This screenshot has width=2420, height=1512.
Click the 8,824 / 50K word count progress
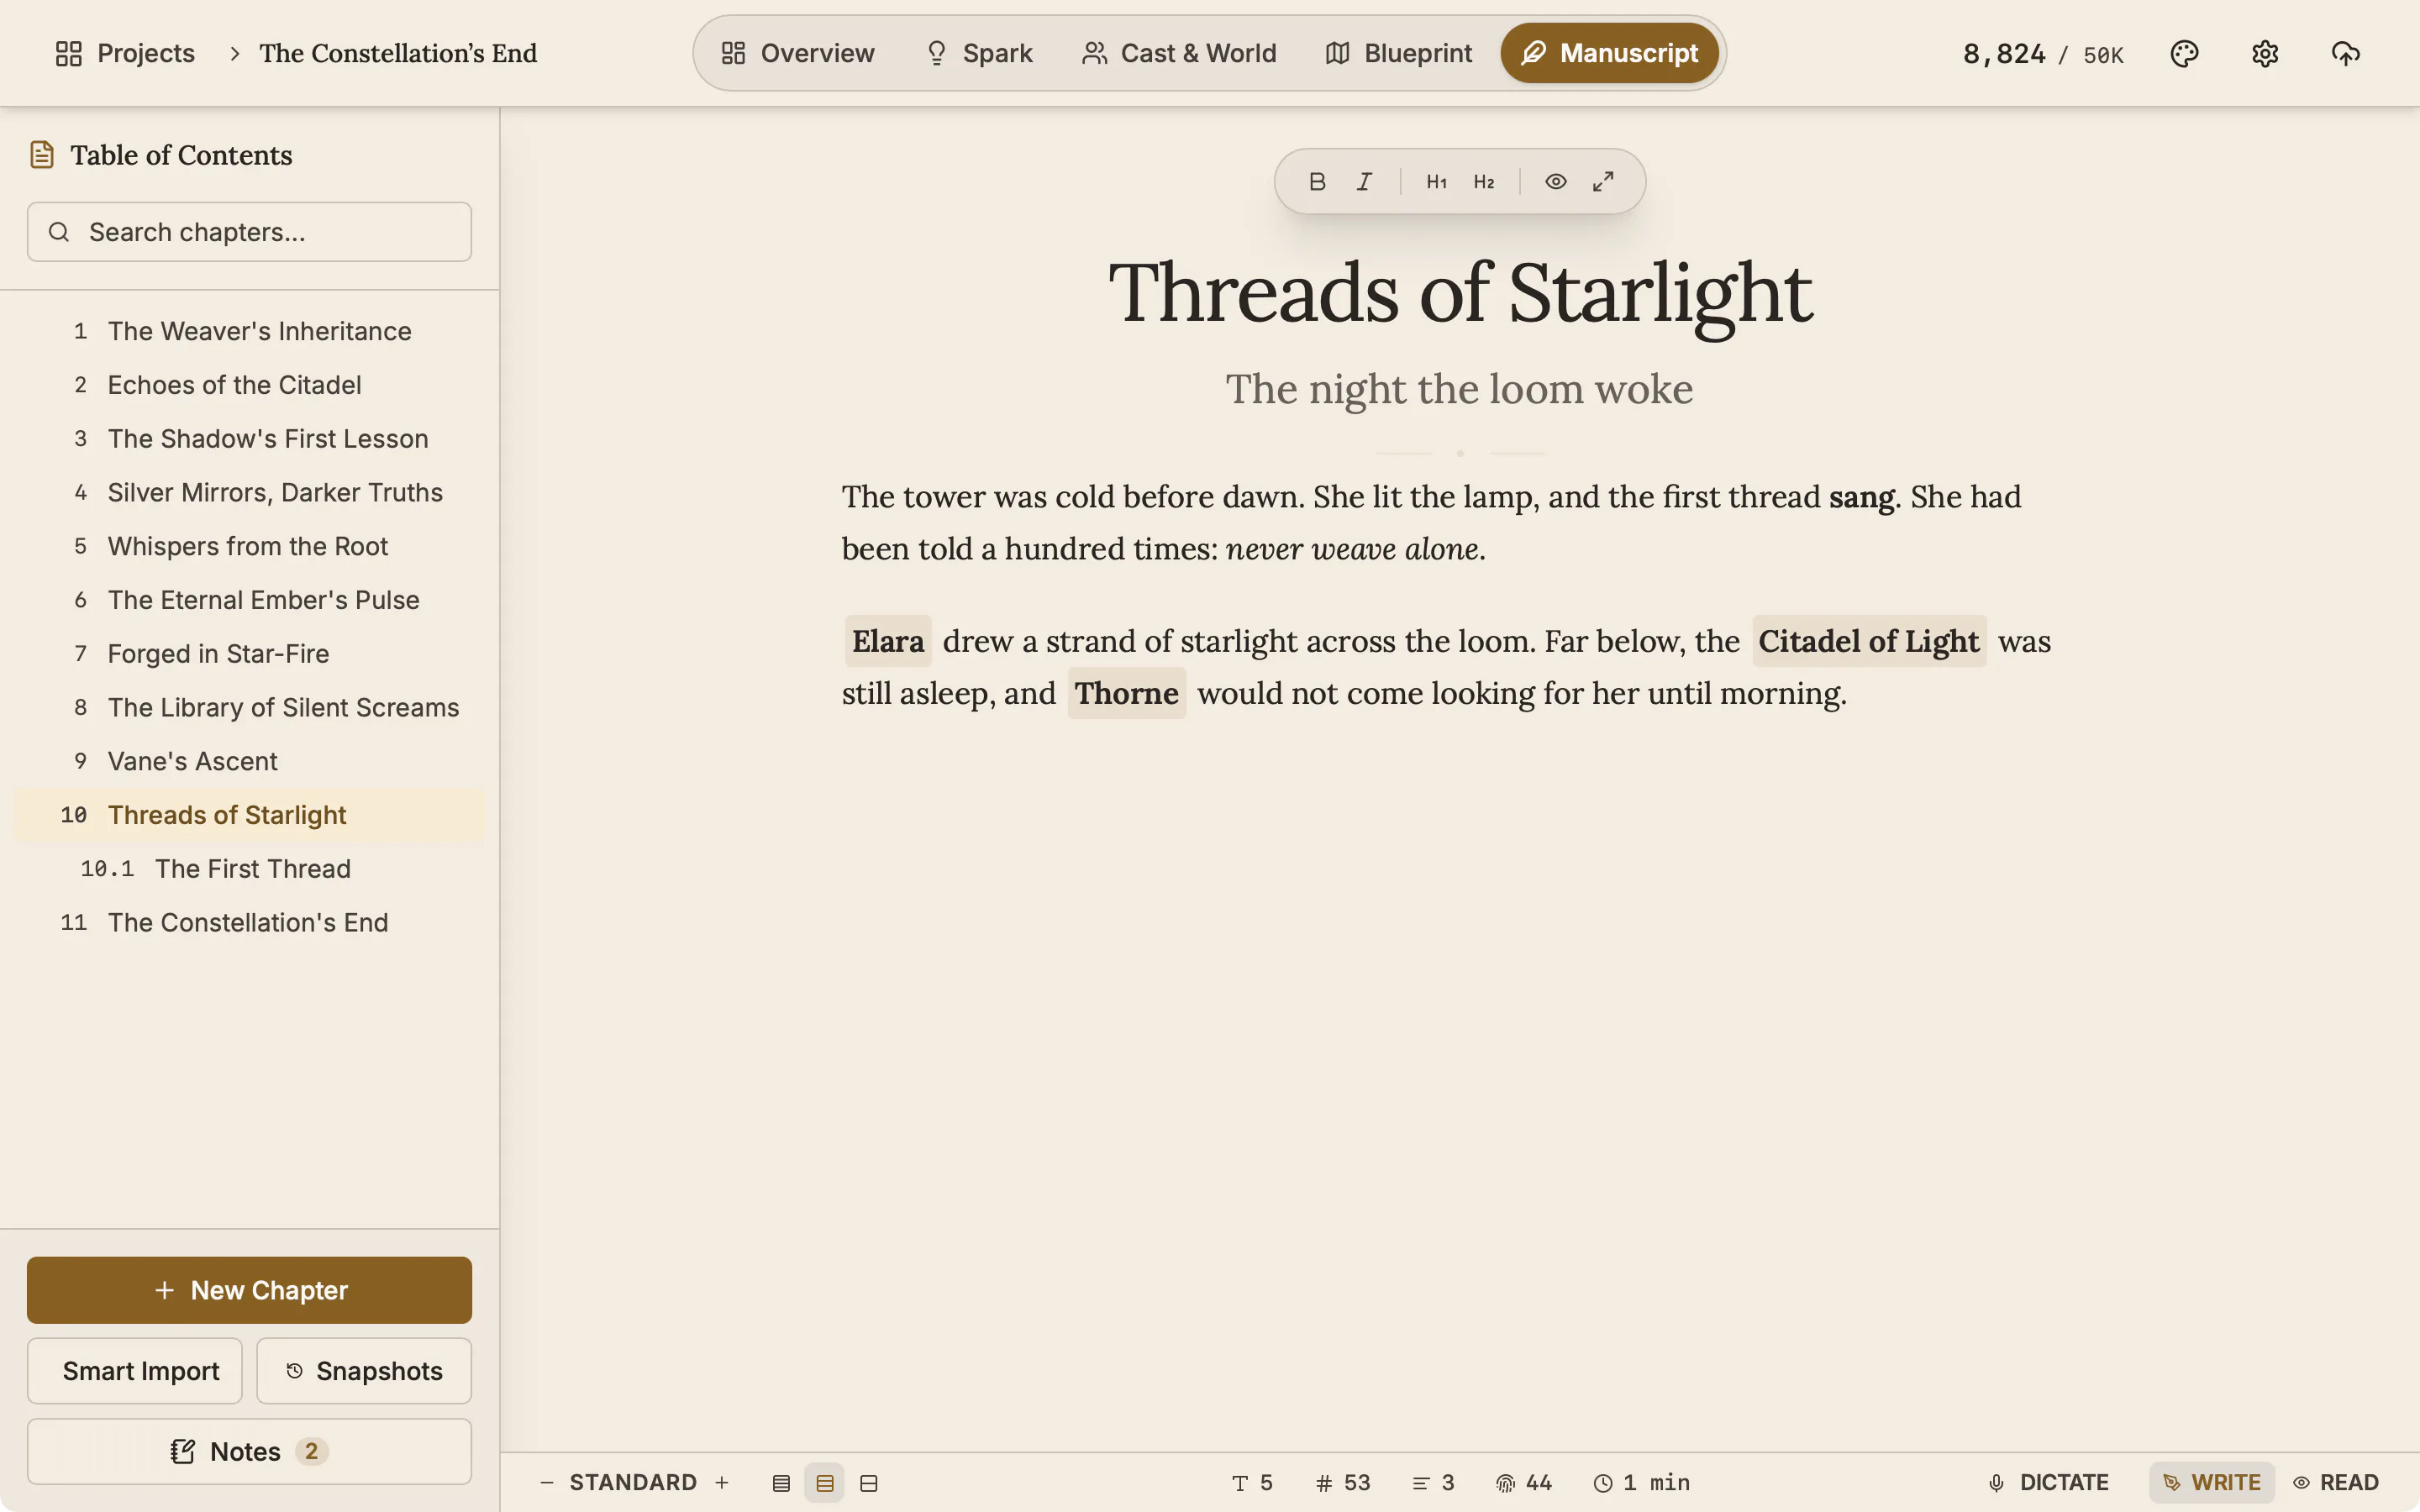click(x=2043, y=54)
